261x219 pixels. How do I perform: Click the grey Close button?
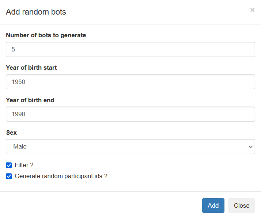pyautogui.click(x=241, y=205)
